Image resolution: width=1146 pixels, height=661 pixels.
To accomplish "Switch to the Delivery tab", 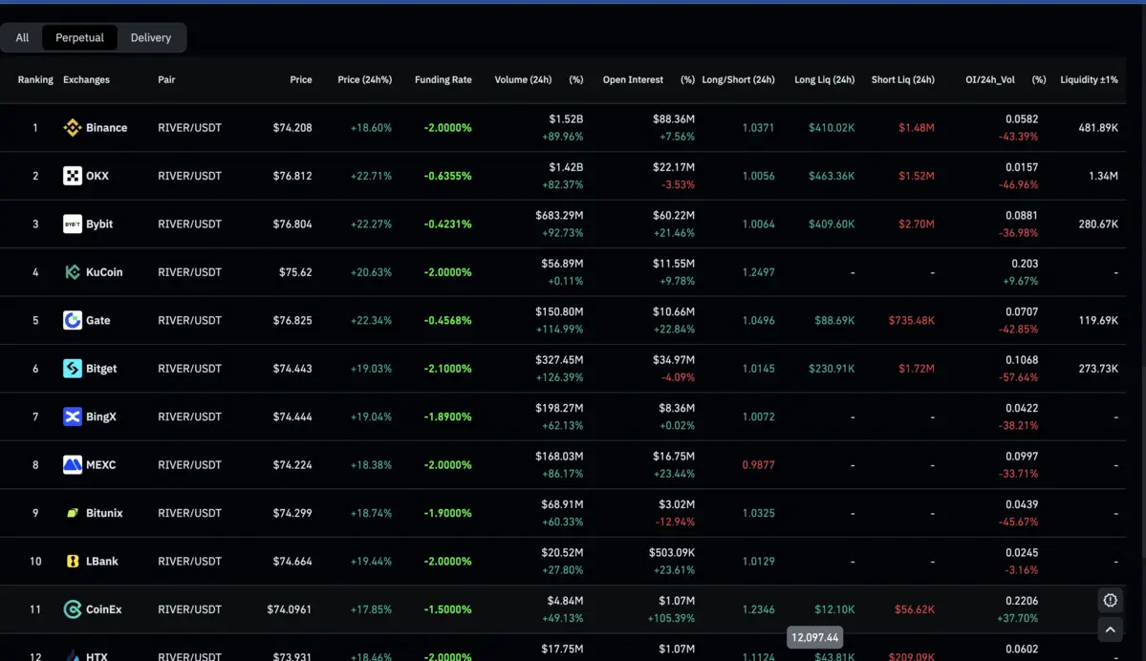I will pyautogui.click(x=150, y=37).
